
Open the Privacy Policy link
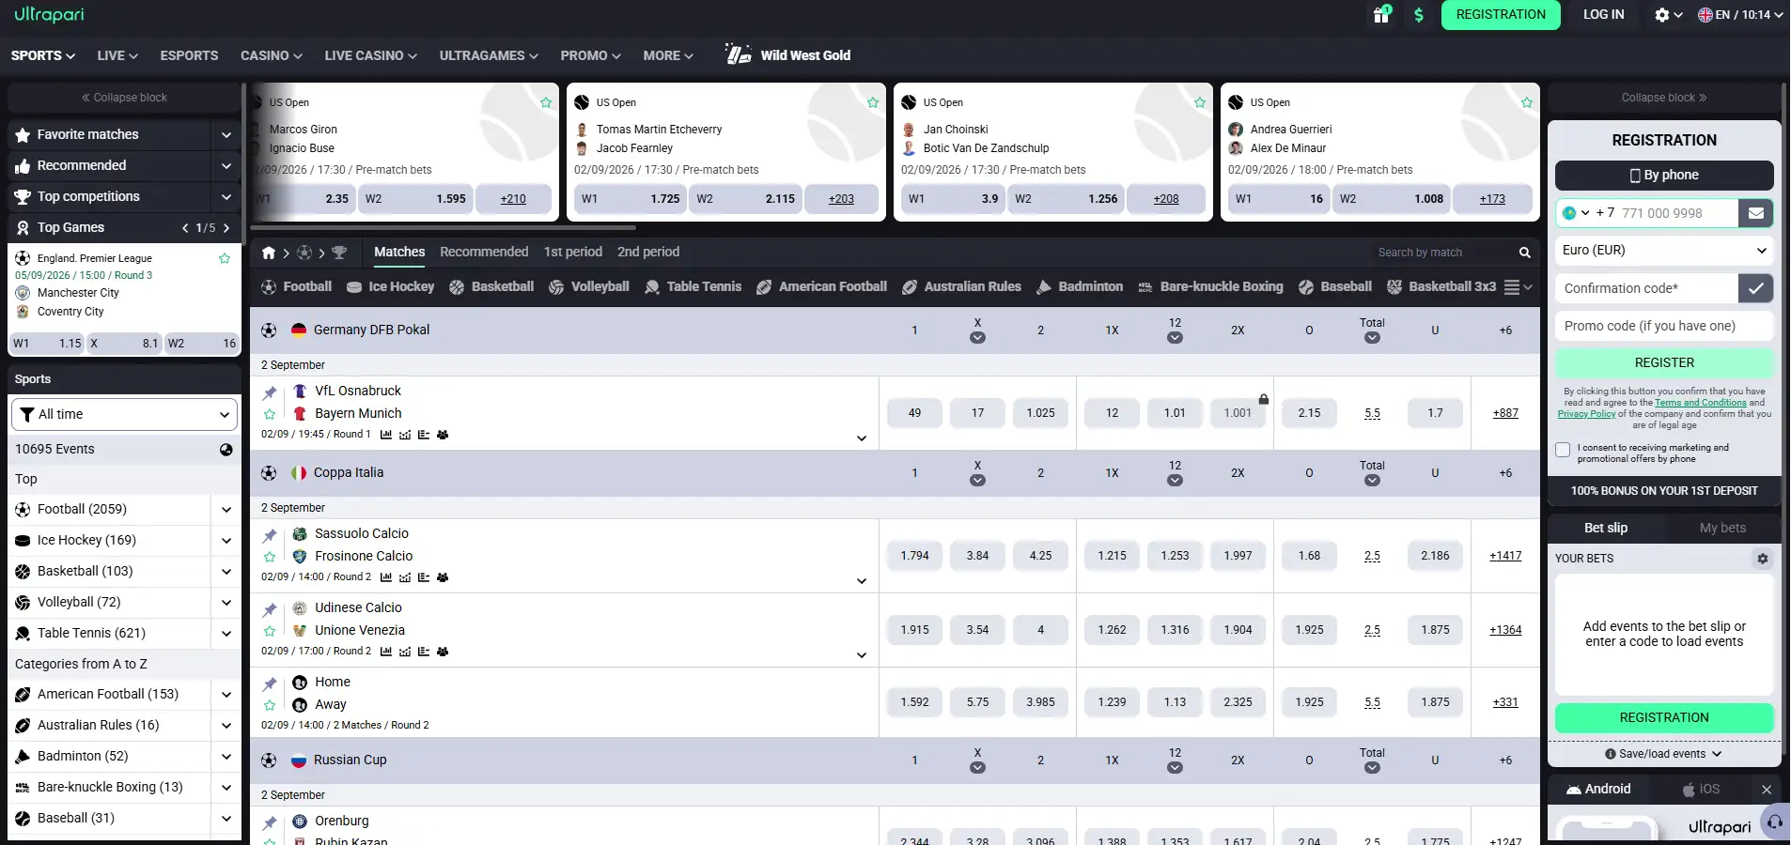(x=1586, y=414)
